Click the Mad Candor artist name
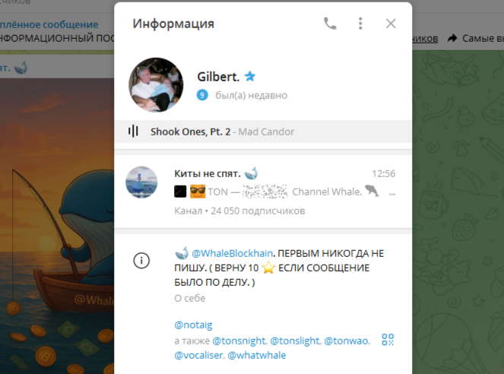 pos(266,132)
